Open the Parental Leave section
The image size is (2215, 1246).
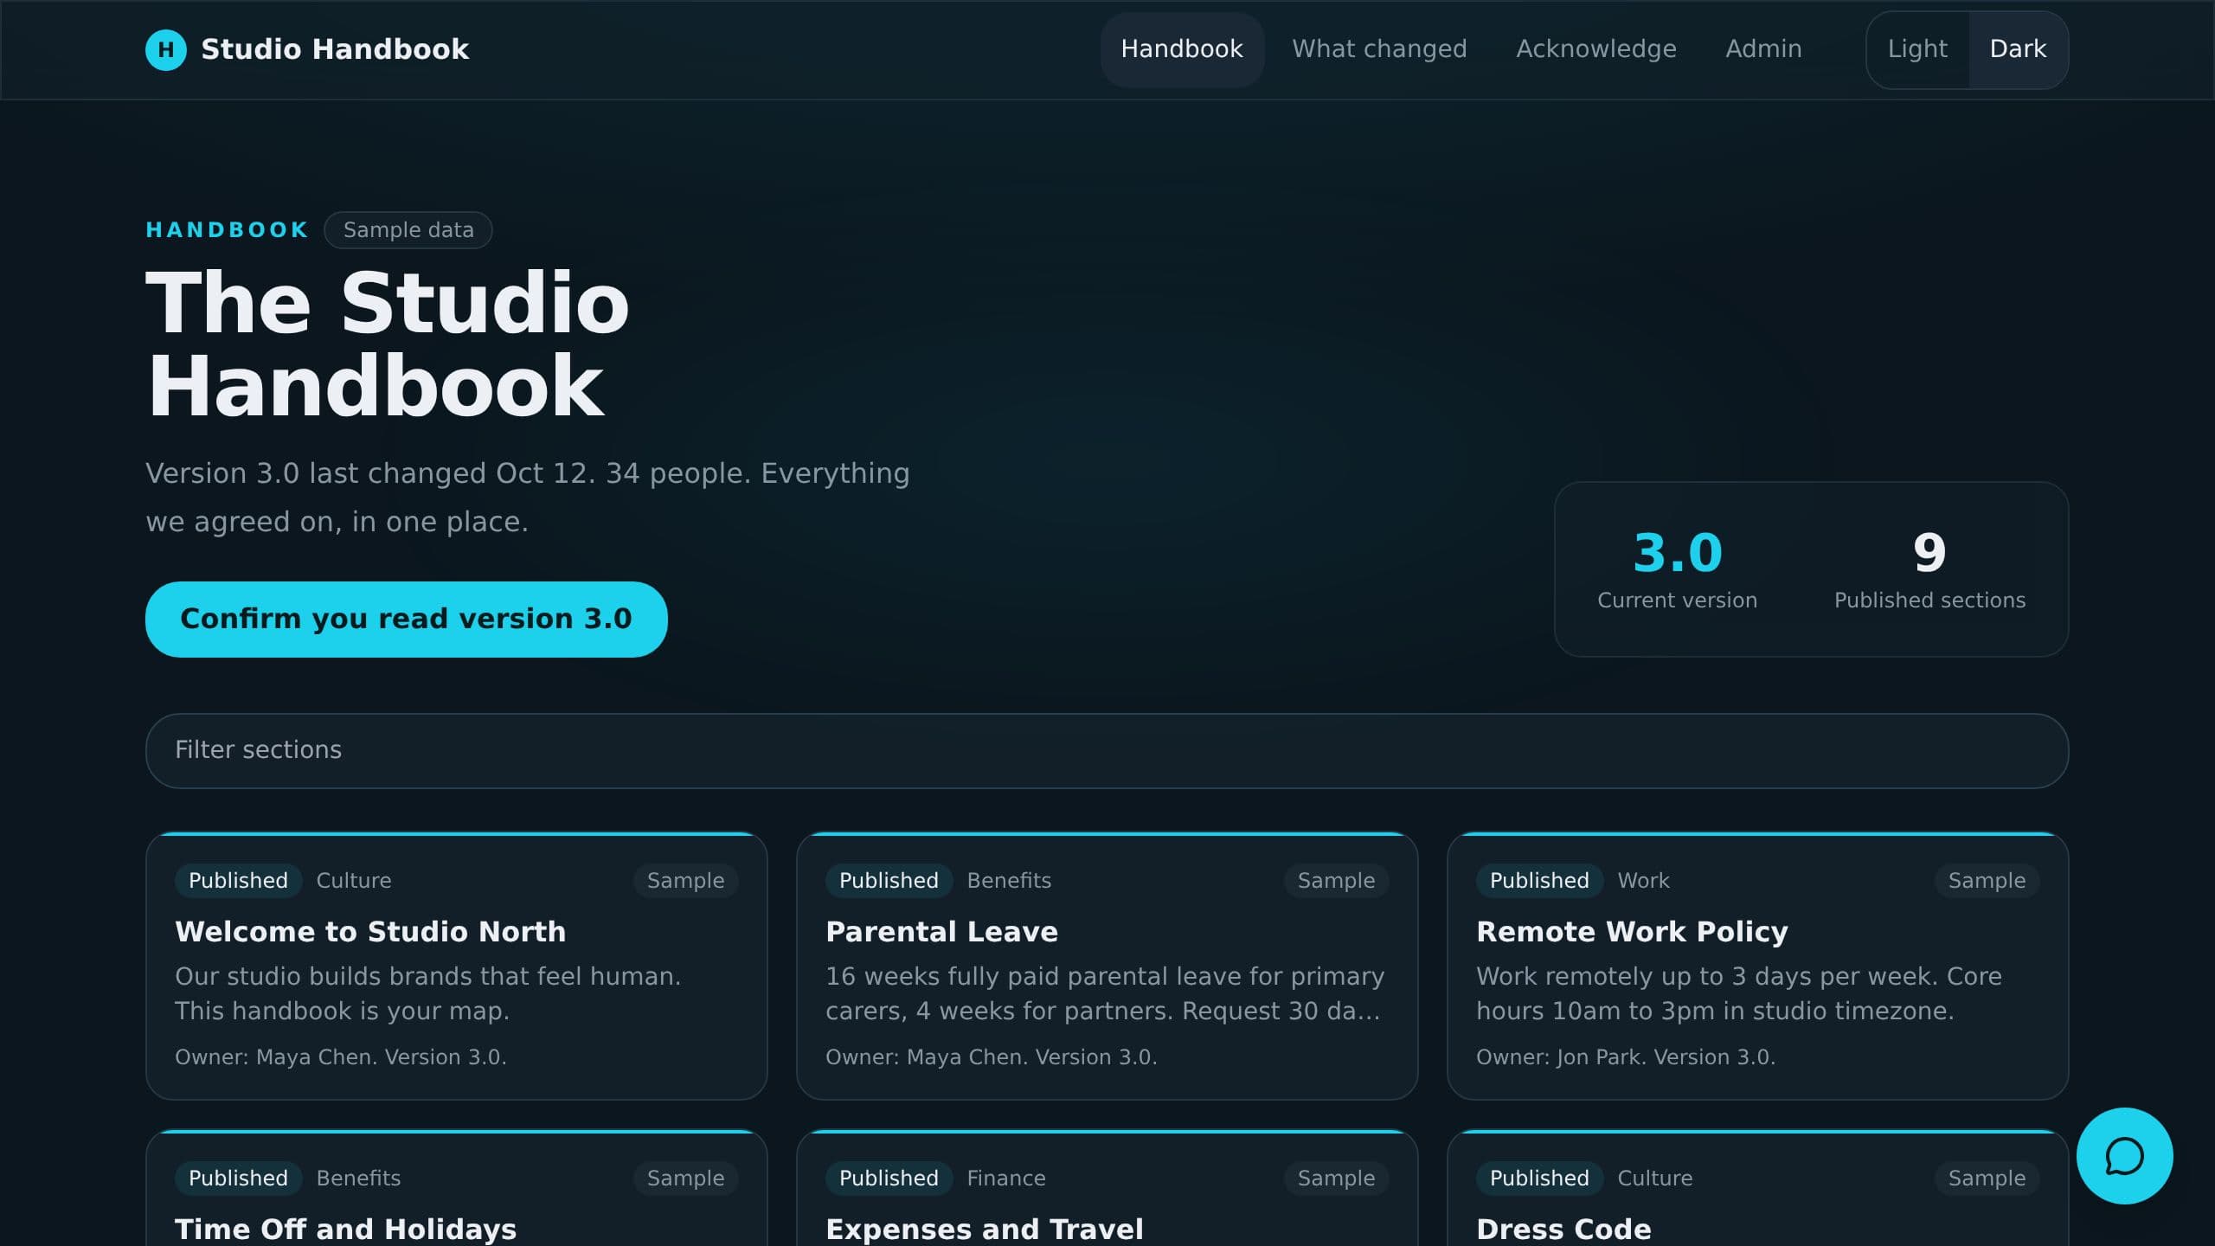click(1107, 966)
